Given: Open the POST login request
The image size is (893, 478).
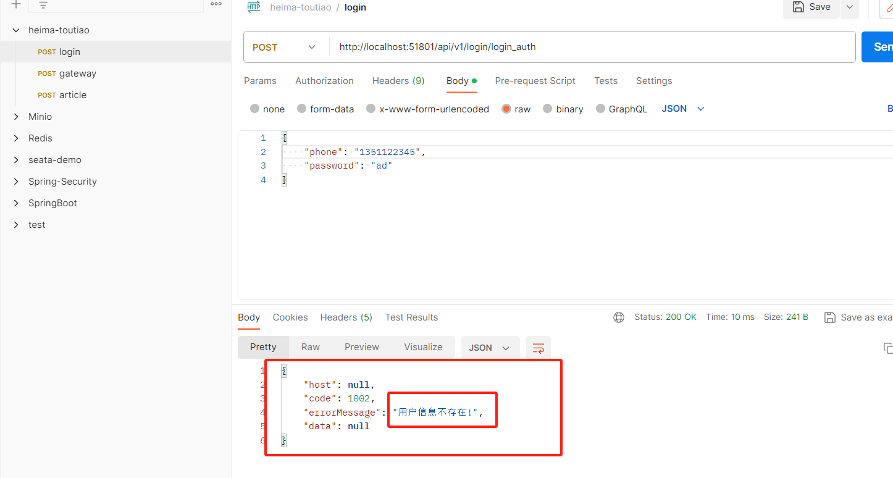Looking at the screenshot, I should pos(115,52).
